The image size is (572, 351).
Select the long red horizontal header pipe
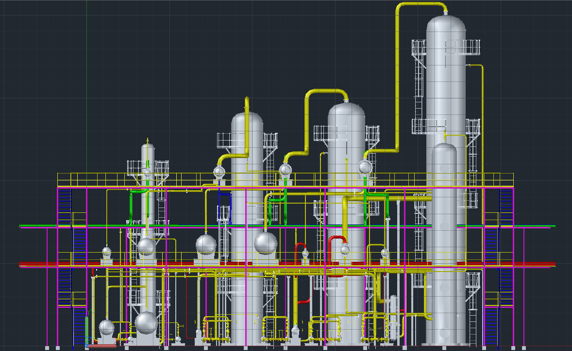click(287, 264)
